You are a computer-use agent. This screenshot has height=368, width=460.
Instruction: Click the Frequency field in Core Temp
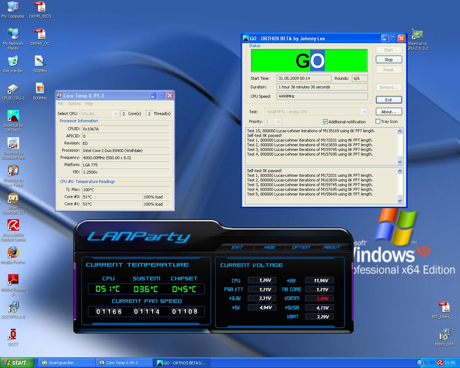point(126,158)
